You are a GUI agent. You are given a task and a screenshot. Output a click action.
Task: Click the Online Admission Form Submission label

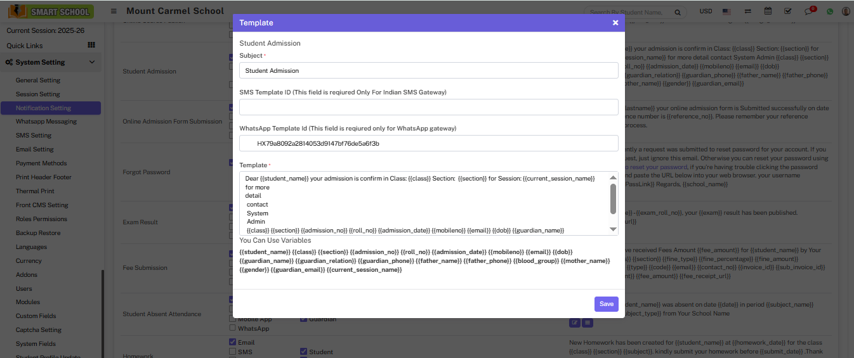pos(173,122)
